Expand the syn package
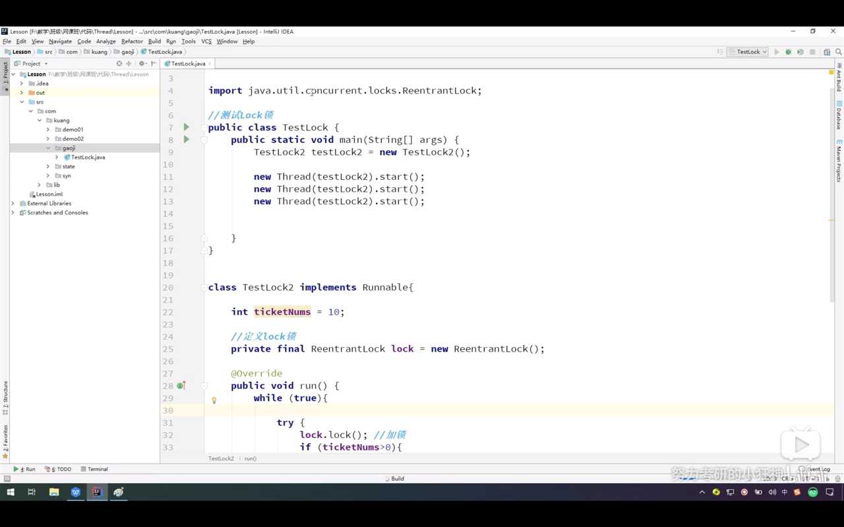Viewport: 844px width, 527px height. (48, 176)
